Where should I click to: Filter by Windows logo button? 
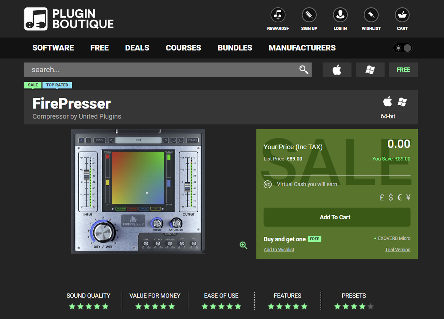tap(370, 70)
